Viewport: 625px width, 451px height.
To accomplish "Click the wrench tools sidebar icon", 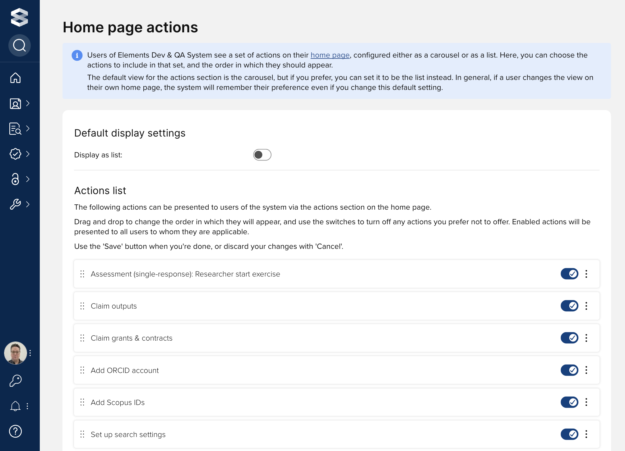I will pyautogui.click(x=15, y=204).
